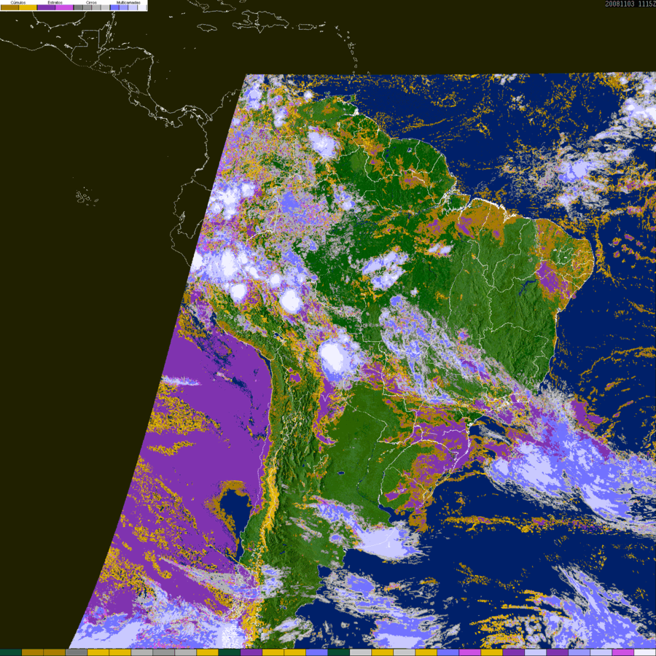Select the dark brown Cúmulos swatch
Viewport: 656px width, 656px height.
coord(9,7)
